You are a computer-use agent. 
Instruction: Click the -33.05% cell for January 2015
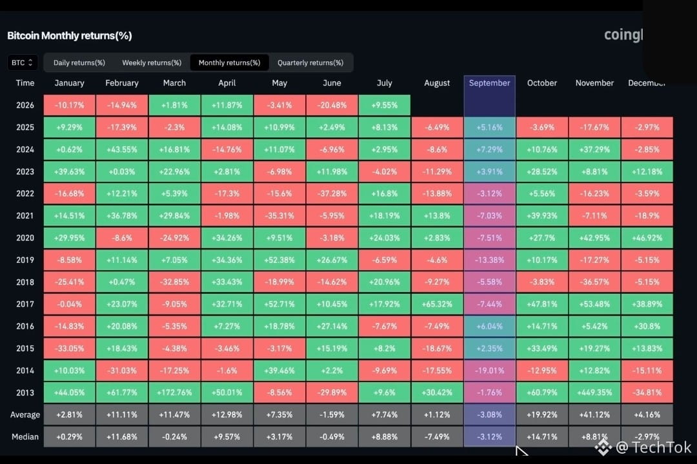point(69,349)
